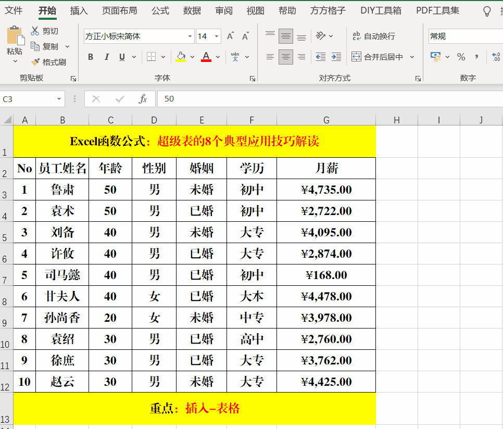The image size is (503, 429).
Task: Switch to the 插入 tab
Action: click(x=79, y=10)
